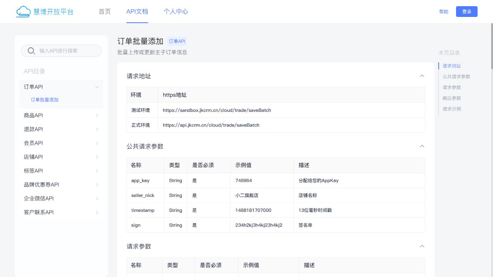Expand the 退款API category
Image resolution: width=493 pixels, height=277 pixels.
(x=61, y=129)
